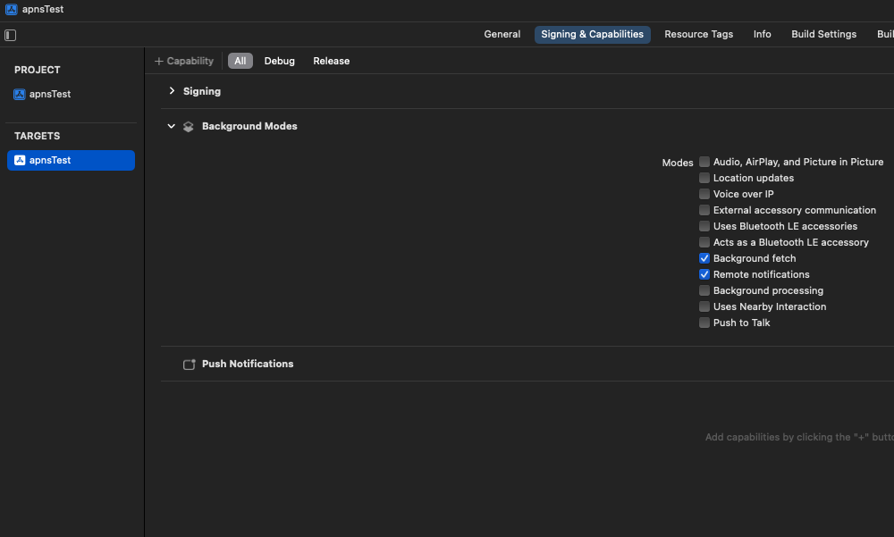Uncheck the Background fetch mode
The width and height of the screenshot is (894, 537).
pos(704,258)
